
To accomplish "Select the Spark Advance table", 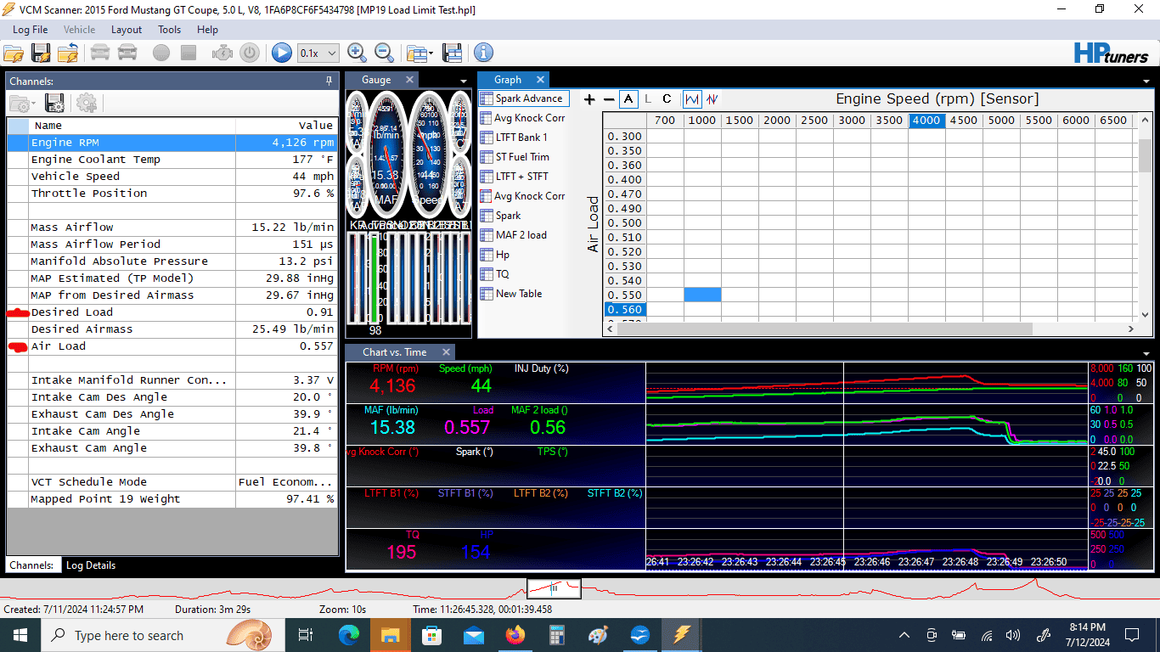I will 524,98.
